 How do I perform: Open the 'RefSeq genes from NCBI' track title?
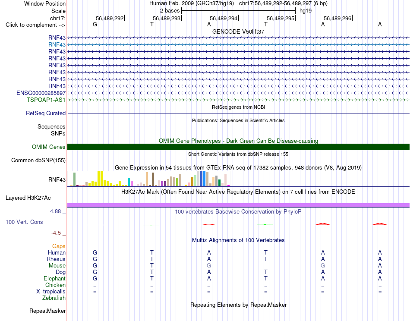[x=238, y=107]
